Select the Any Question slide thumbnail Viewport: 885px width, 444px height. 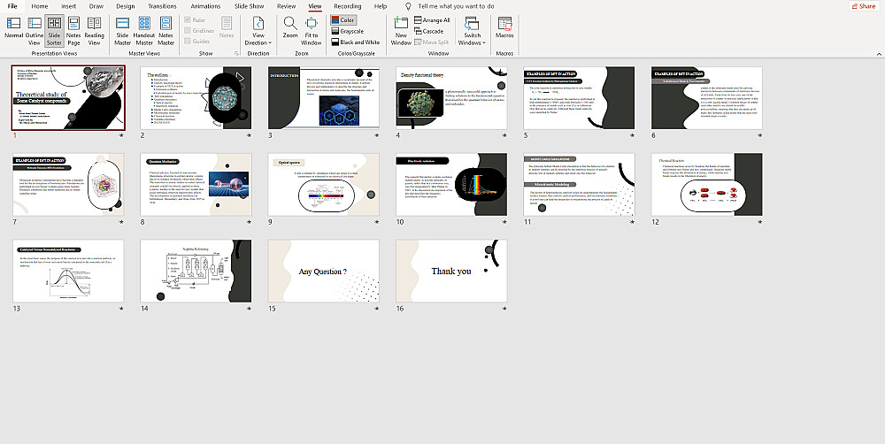323,271
